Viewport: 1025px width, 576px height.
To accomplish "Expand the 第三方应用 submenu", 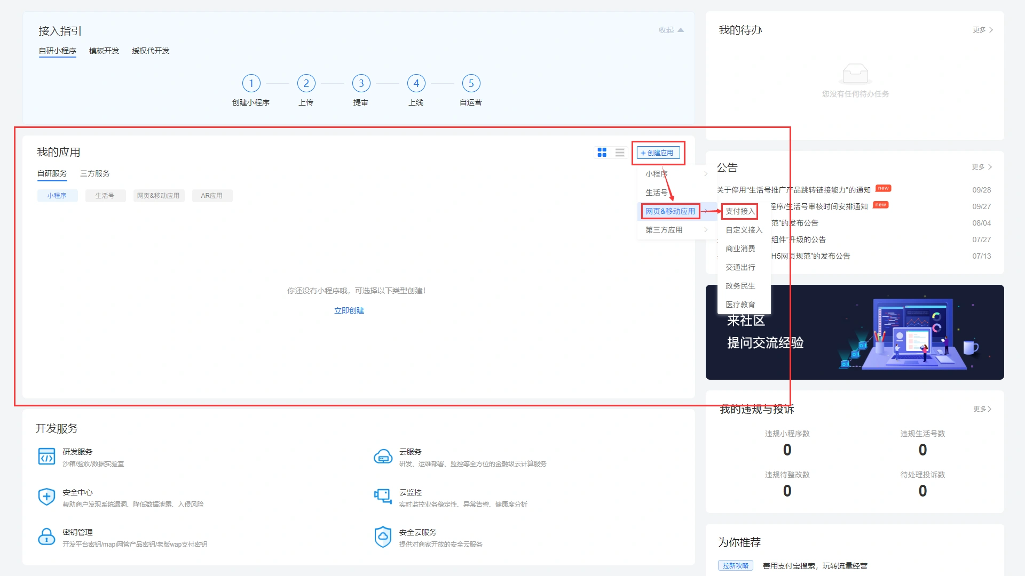I will pyautogui.click(x=664, y=229).
